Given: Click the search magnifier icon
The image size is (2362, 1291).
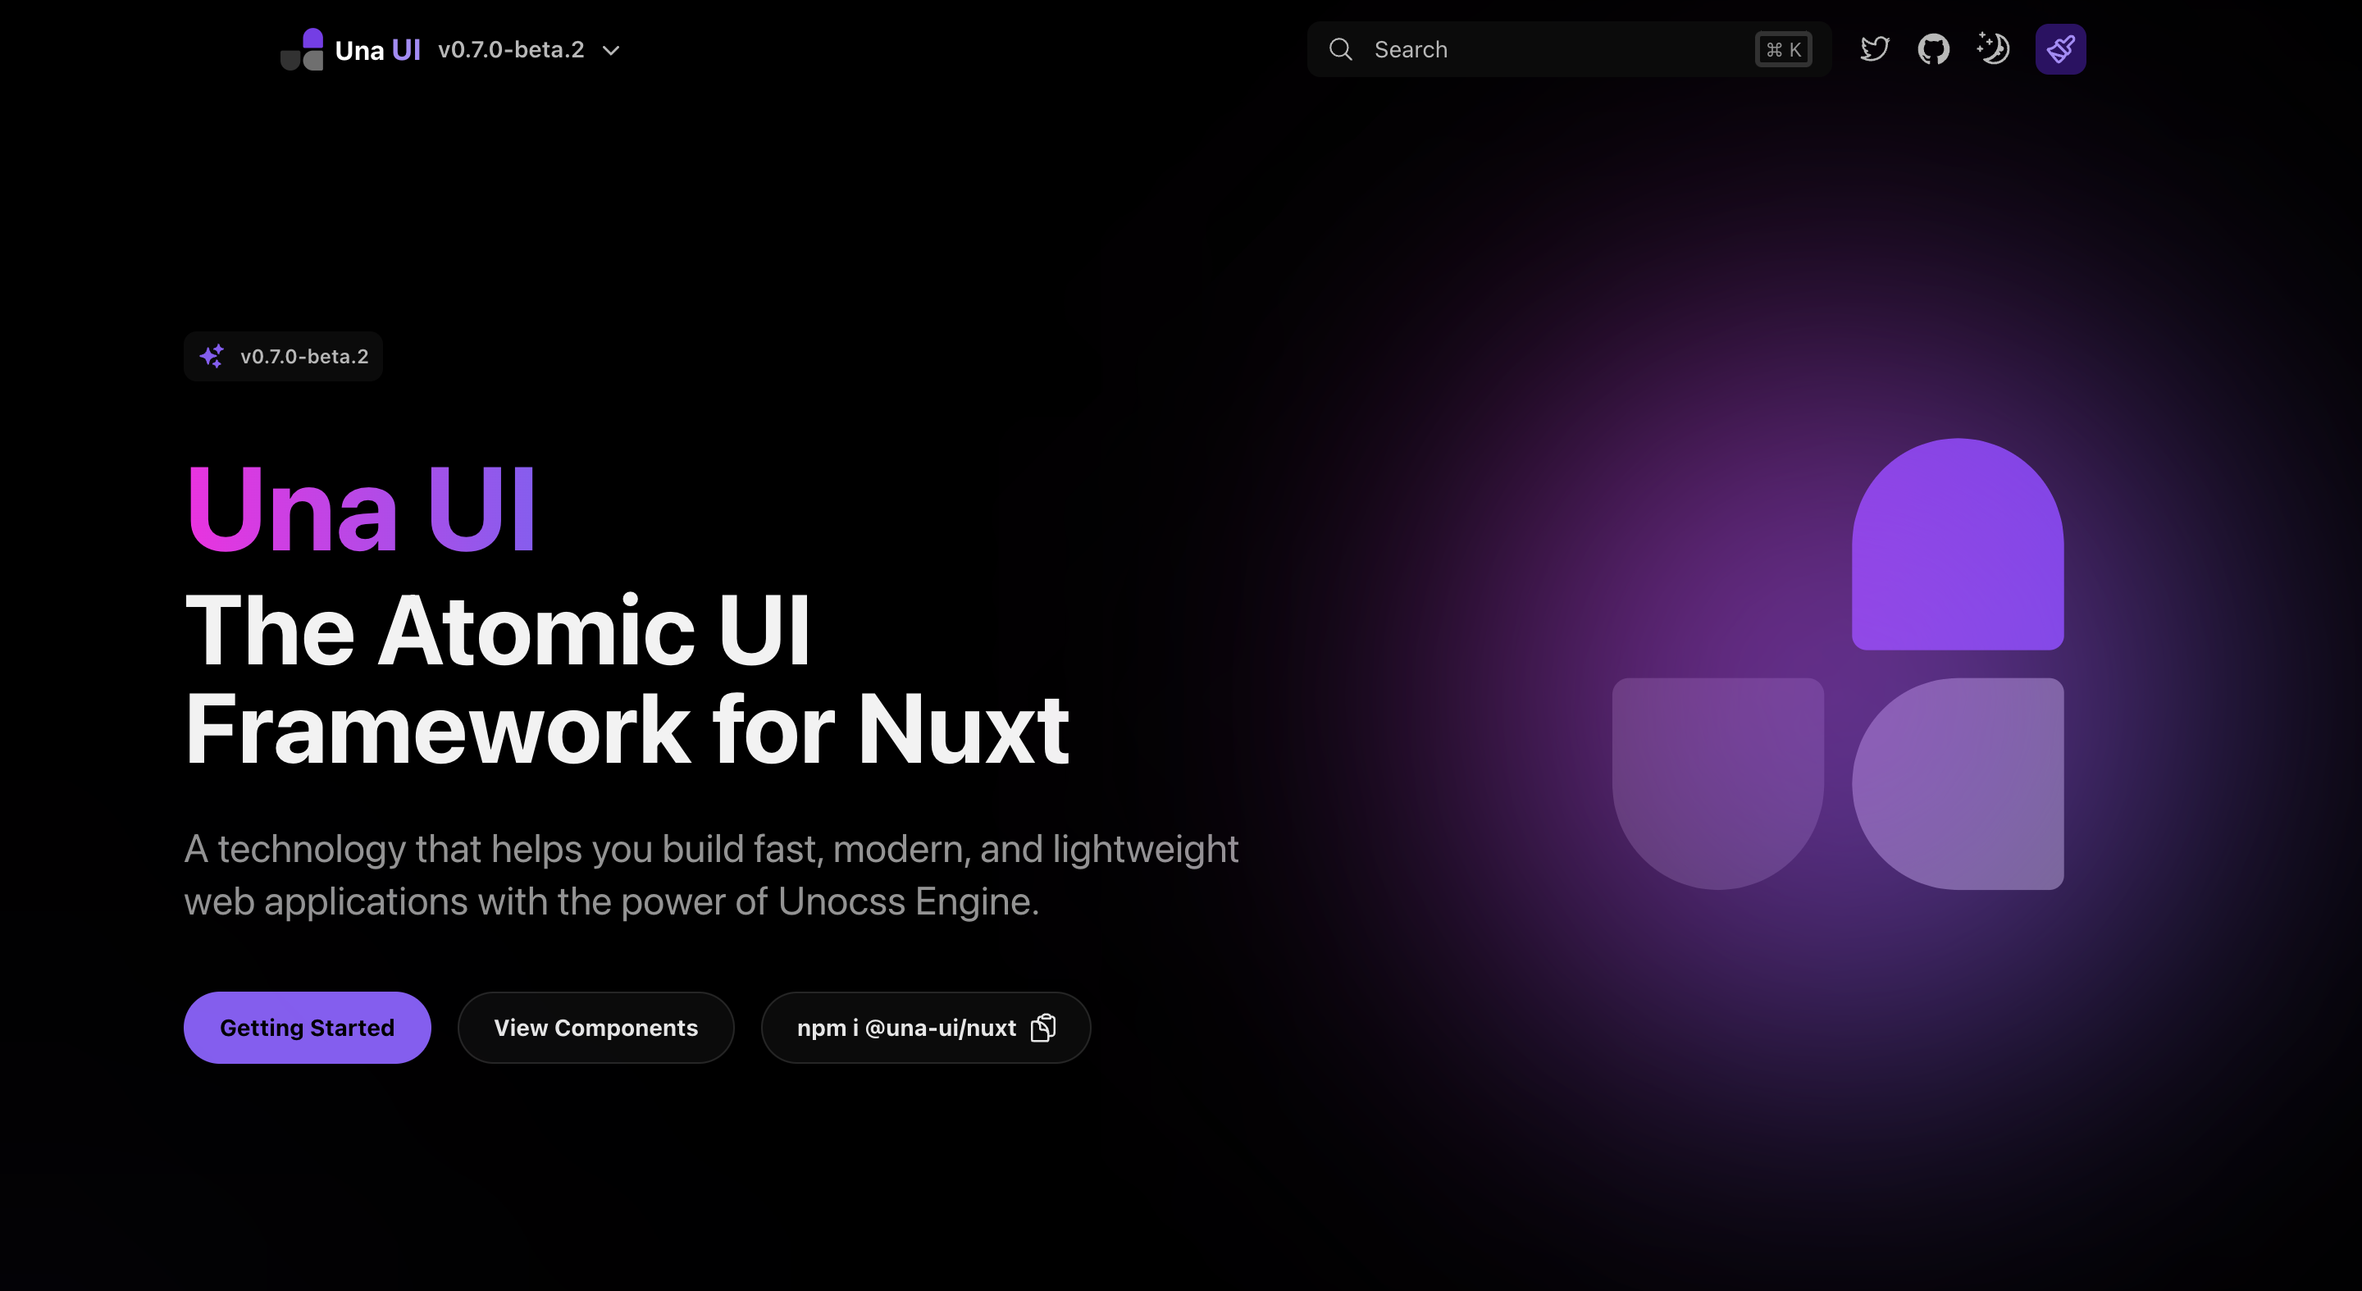Looking at the screenshot, I should click(x=1341, y=49).
